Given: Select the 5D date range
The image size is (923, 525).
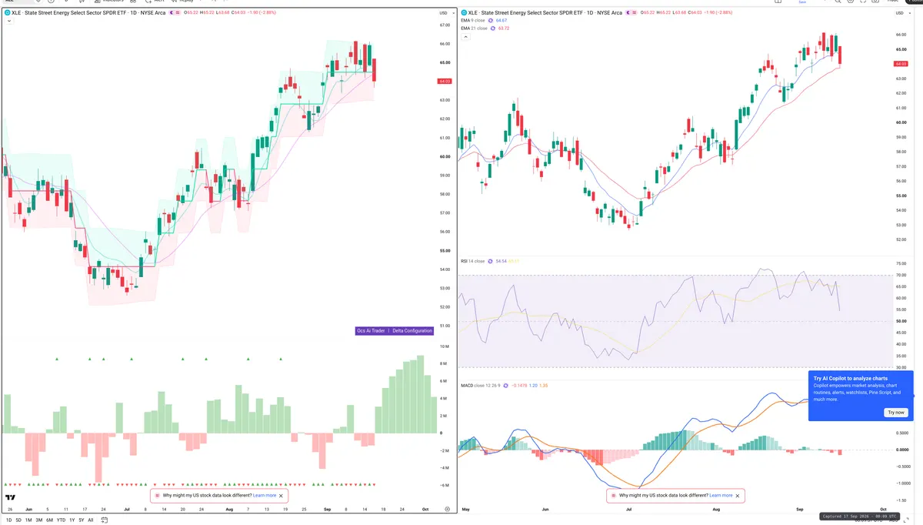Looking at the screenshot, I should 18,520.
